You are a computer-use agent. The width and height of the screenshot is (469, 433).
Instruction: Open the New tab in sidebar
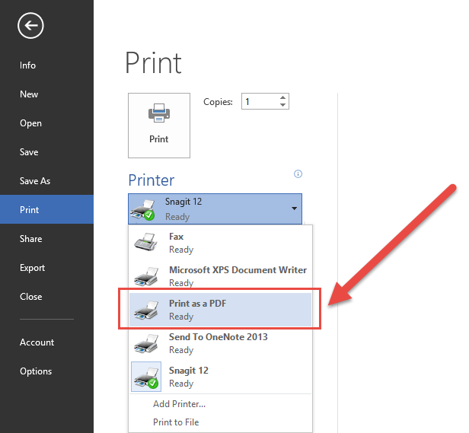point(46,94)
